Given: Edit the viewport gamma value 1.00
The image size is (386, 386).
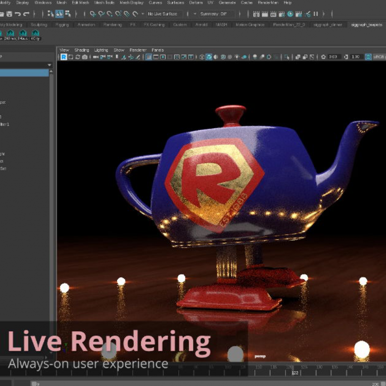Looking at the screenshot, I should coord(356,57).
